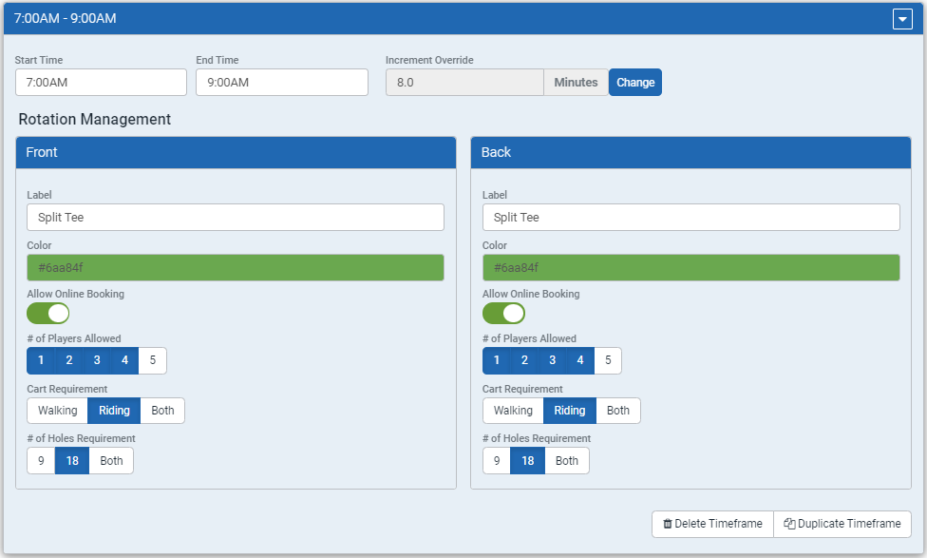Edit the Front Label Split Tee field
This screenshot has width=927, height=558.
[236, 217]
